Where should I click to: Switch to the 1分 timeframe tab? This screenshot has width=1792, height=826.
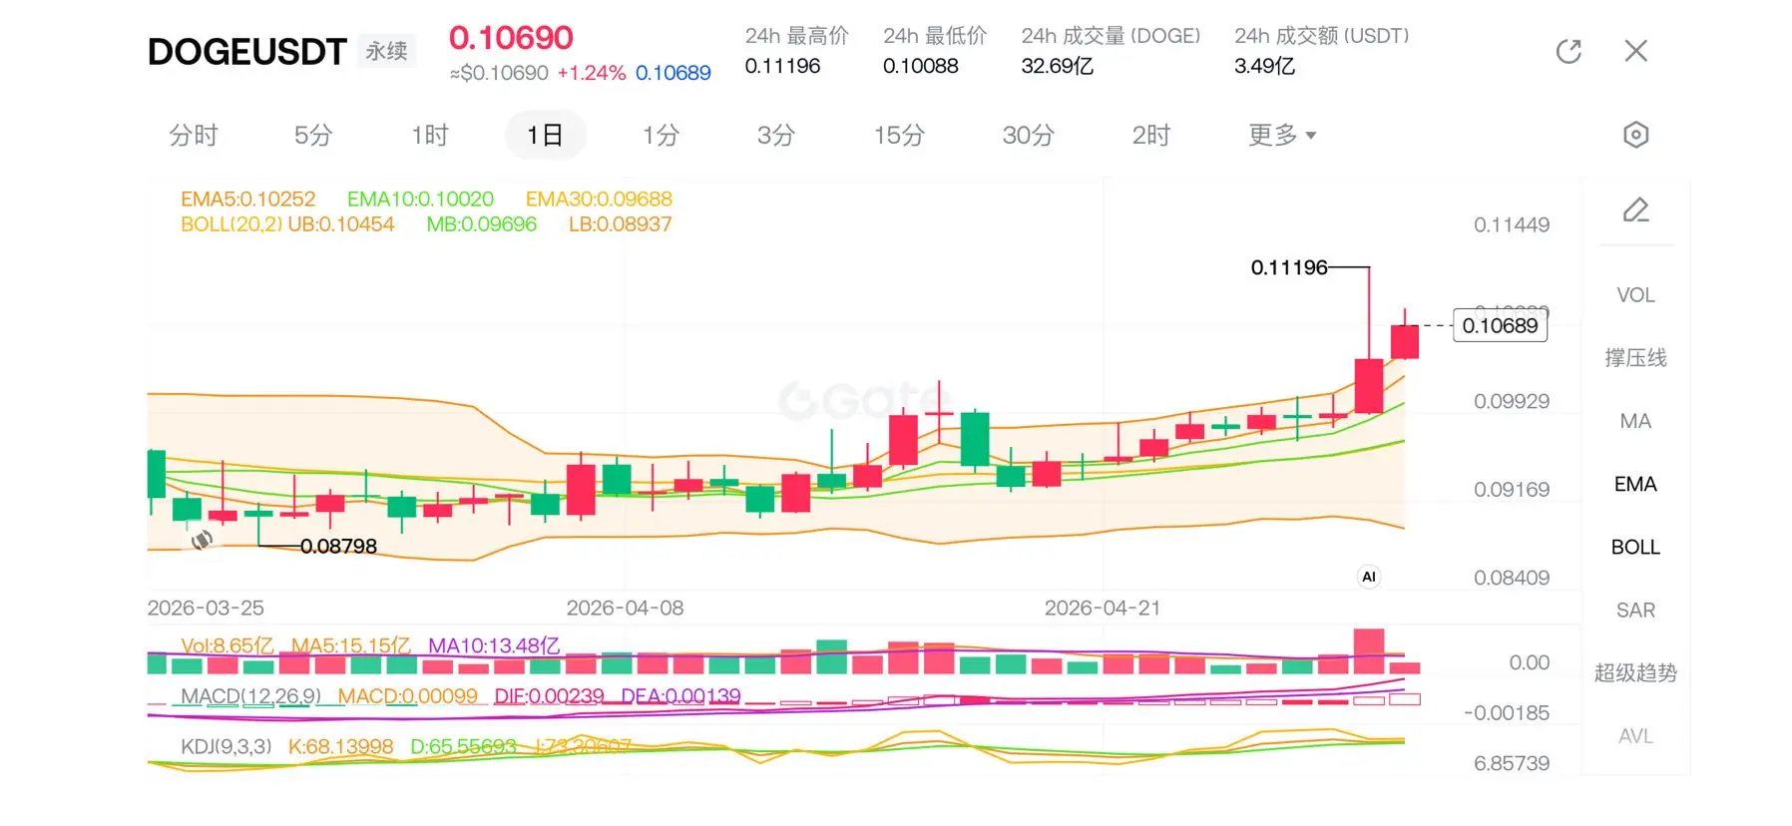click(661, 135)
